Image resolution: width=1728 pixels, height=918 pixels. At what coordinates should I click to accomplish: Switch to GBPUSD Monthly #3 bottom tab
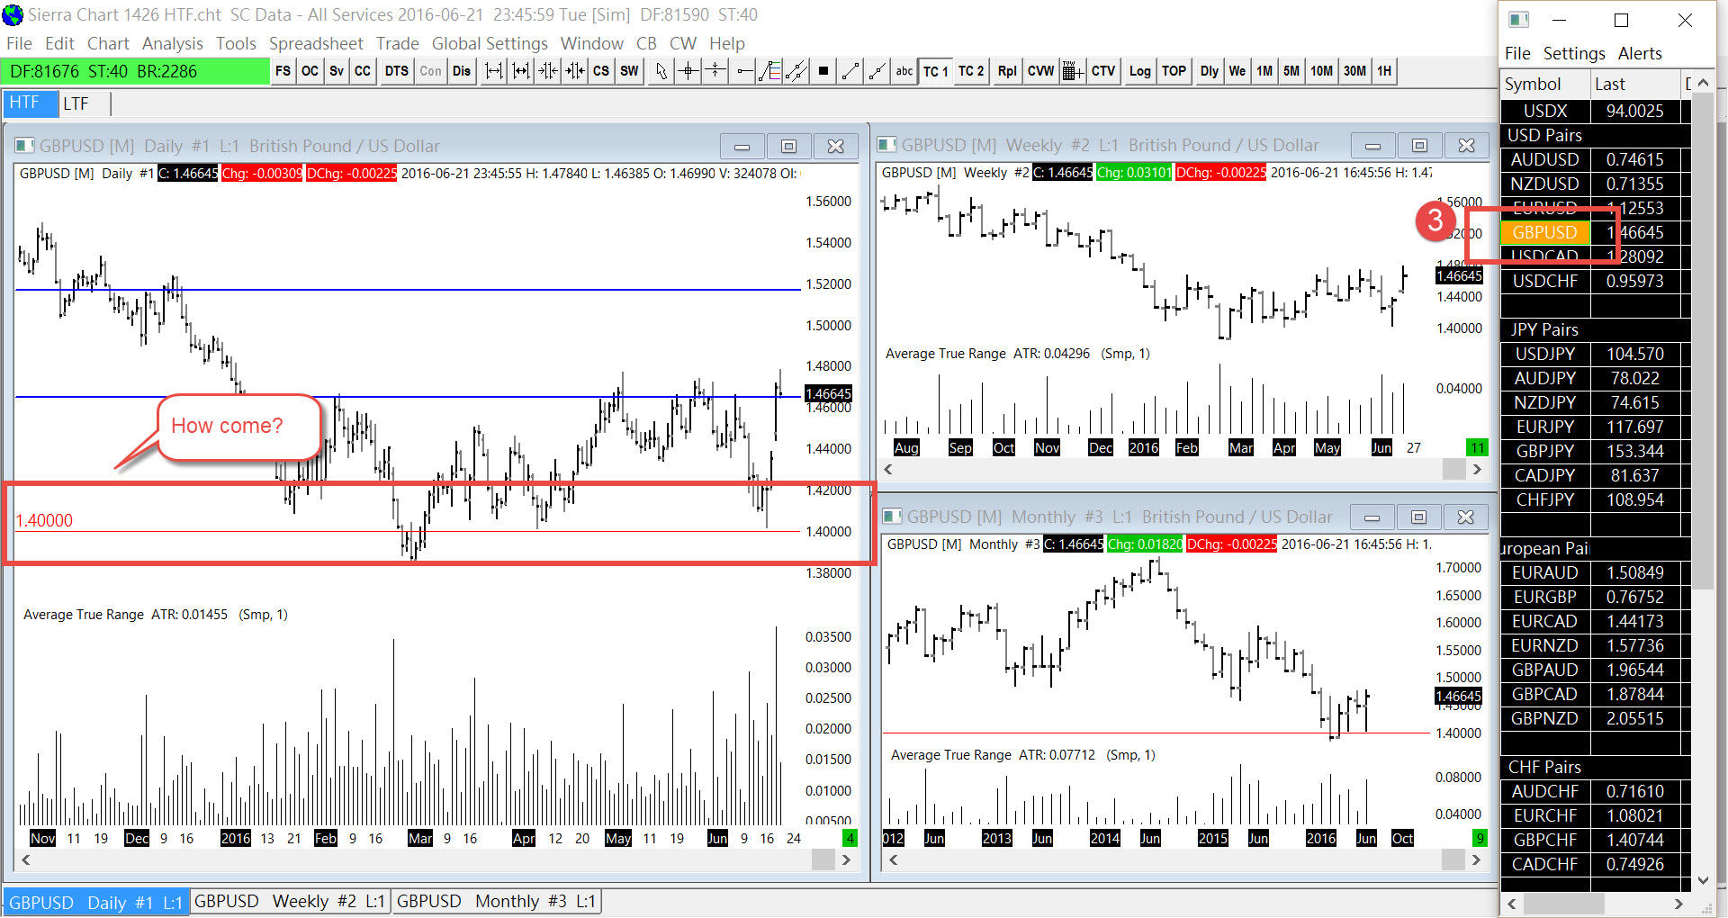[496, 901]
